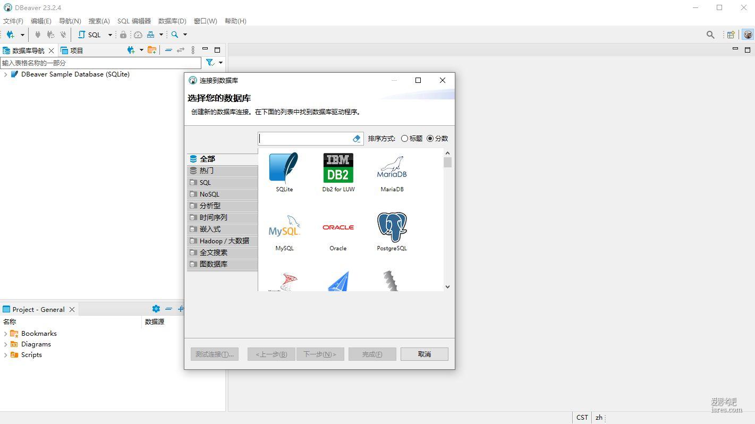This screenshot has width=755, height=424.
Task: Select Hadoop / 大数据 category
Action: coord(223,241)
